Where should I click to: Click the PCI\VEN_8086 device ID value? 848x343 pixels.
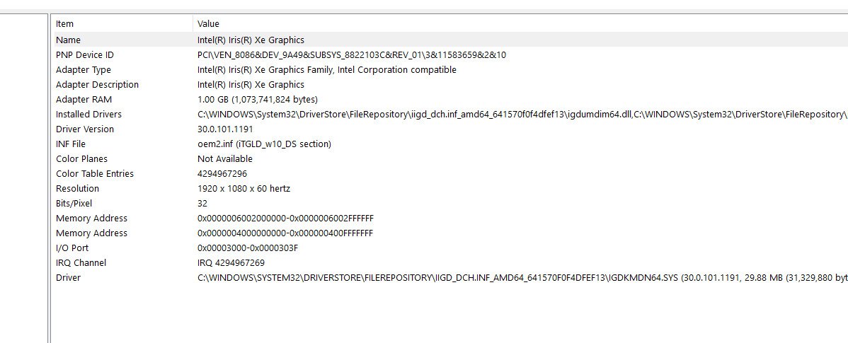[352, 55]
